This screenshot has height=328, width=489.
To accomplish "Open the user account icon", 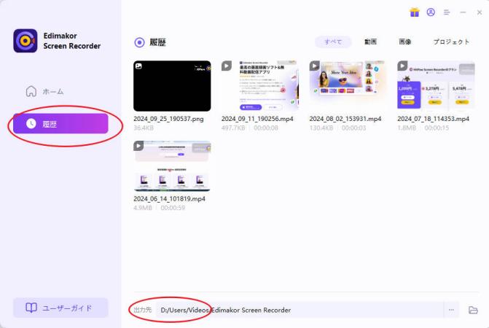I will 431,12.
